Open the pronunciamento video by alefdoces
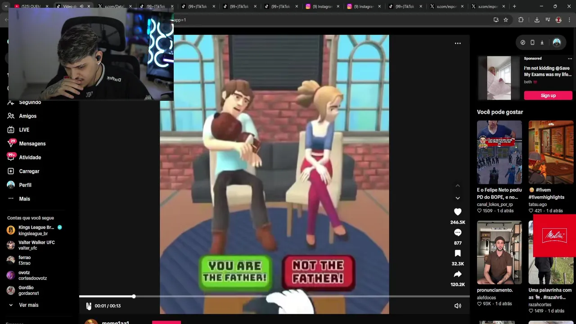This screenshot has width=576, height=324. click(x=499, y=252)
